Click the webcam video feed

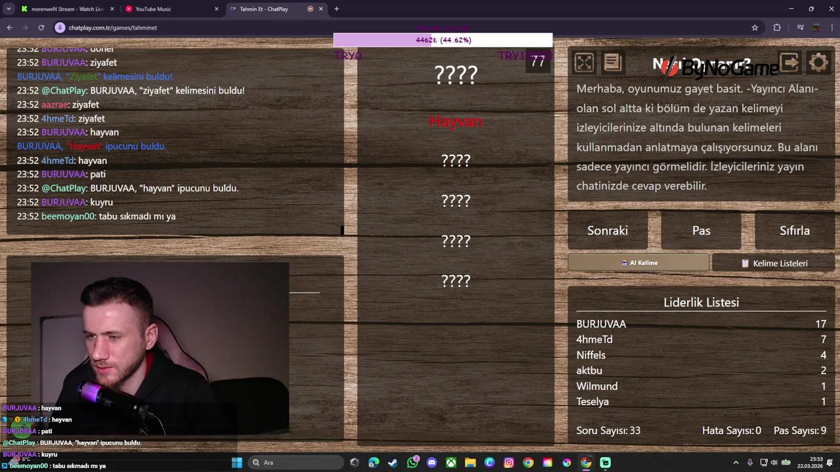[x=159, y=349]
